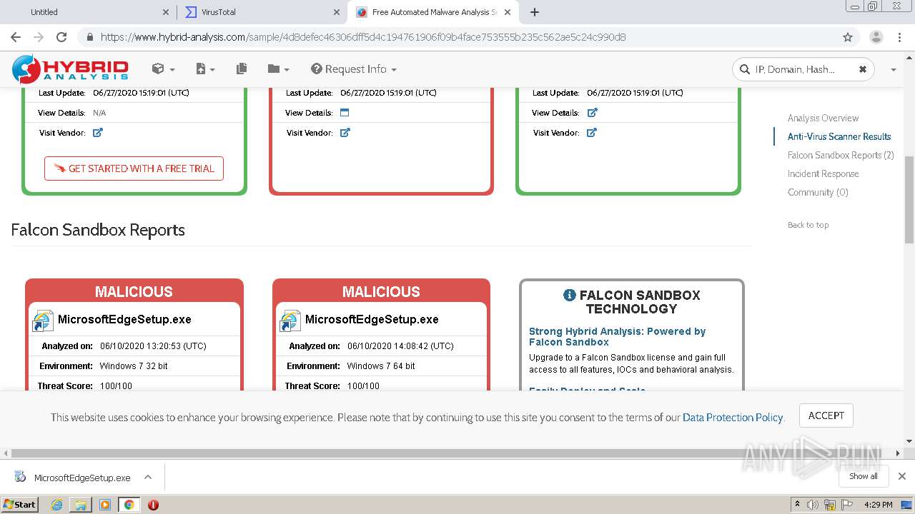Click the red security icon in taskbar
915x514 pixels.
point(153,505)
